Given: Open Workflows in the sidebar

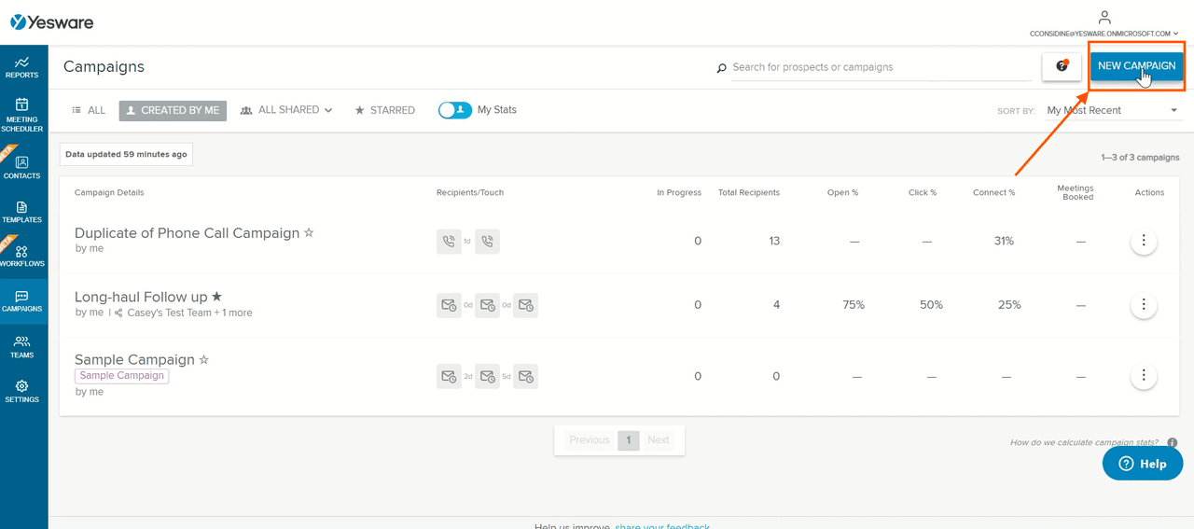Looking at the screenshot, I should (22, 256).
